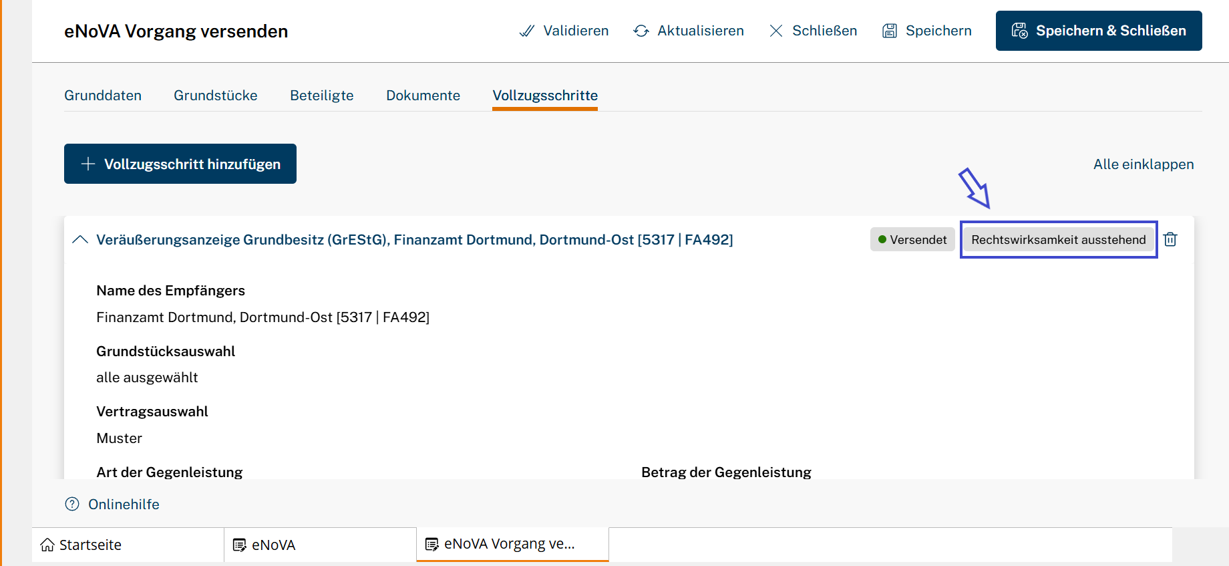Select the Dokumente tab
This screenshot has height=566, width=1229.
[x=423, y=96]
